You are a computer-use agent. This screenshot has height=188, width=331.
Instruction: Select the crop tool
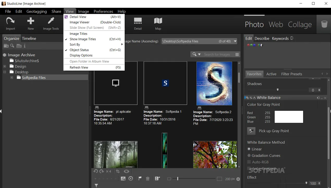[x=118, y=171]
